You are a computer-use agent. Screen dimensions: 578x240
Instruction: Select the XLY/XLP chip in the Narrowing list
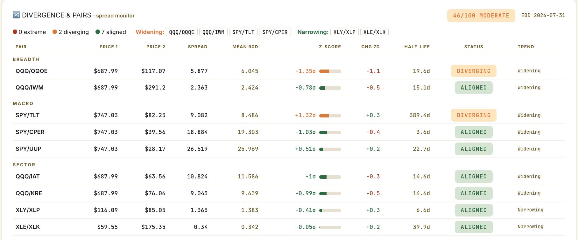[x=345, y=32]
